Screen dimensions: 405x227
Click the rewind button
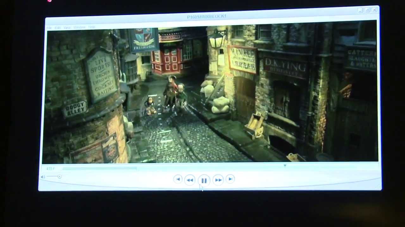190,180
